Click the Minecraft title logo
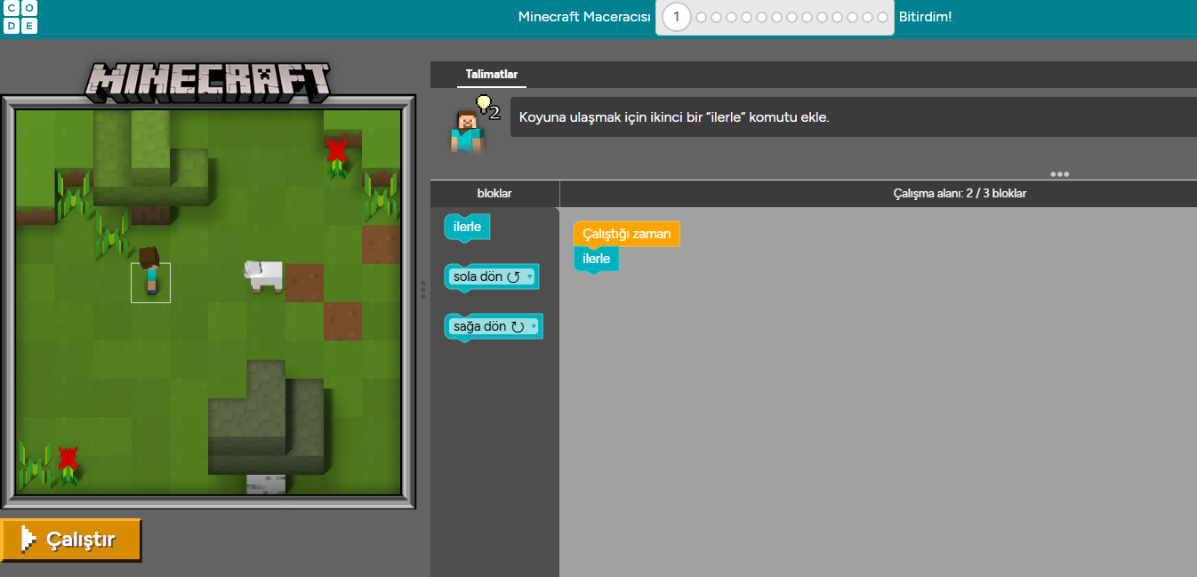 [x=208, y=81]
